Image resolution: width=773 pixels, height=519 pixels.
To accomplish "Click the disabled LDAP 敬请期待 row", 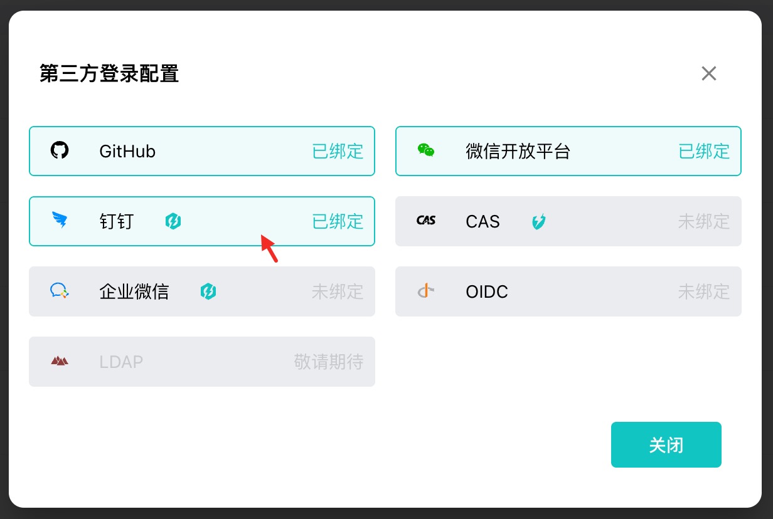I will click(x=202, y=362).
